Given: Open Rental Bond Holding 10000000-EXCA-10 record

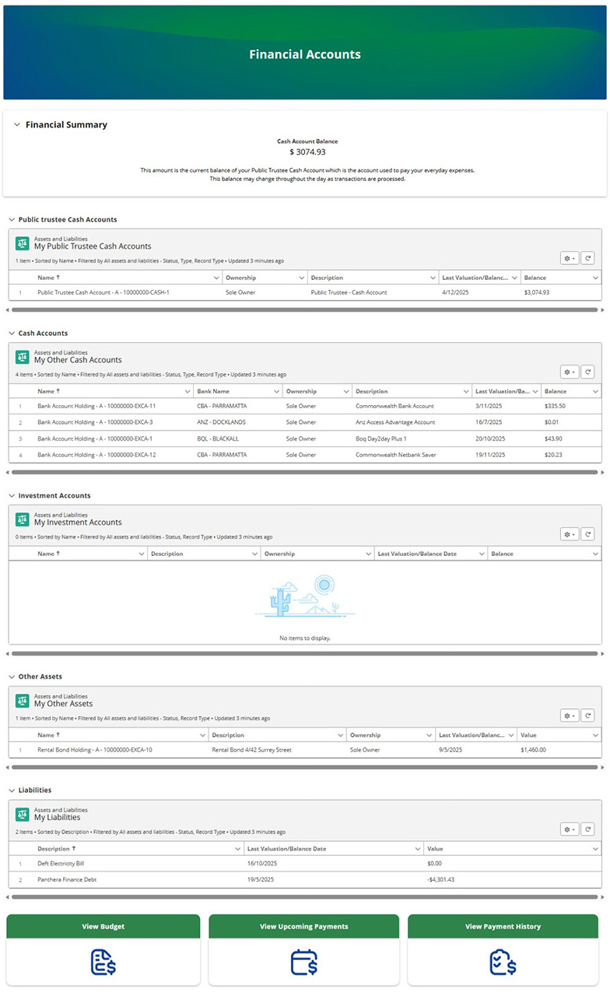Looking at the screenshot, I should click(95, 750).
